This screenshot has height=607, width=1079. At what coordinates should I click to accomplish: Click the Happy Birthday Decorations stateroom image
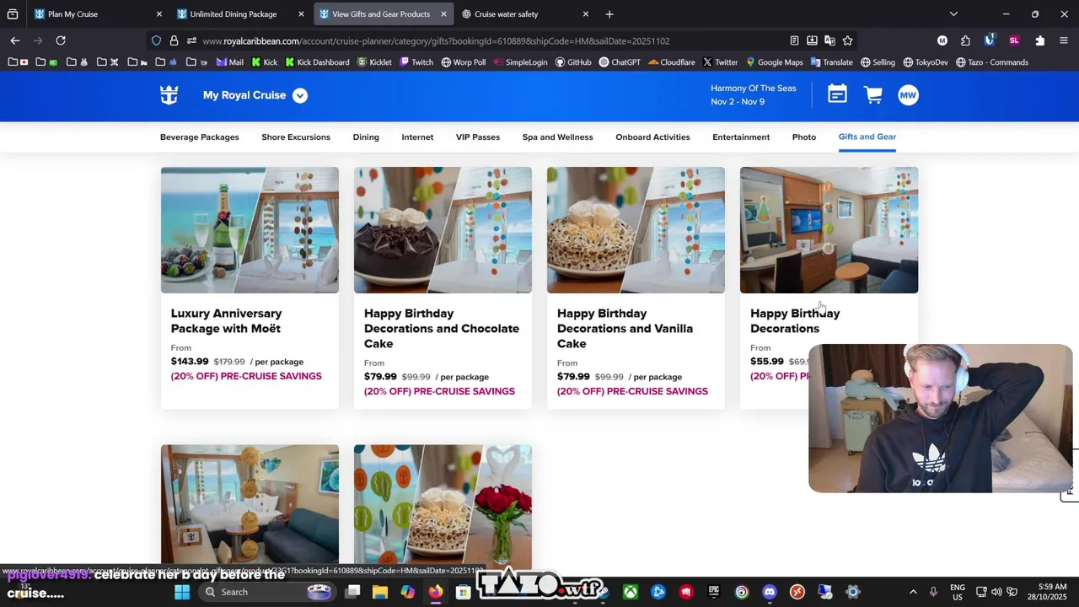[829, 230]
